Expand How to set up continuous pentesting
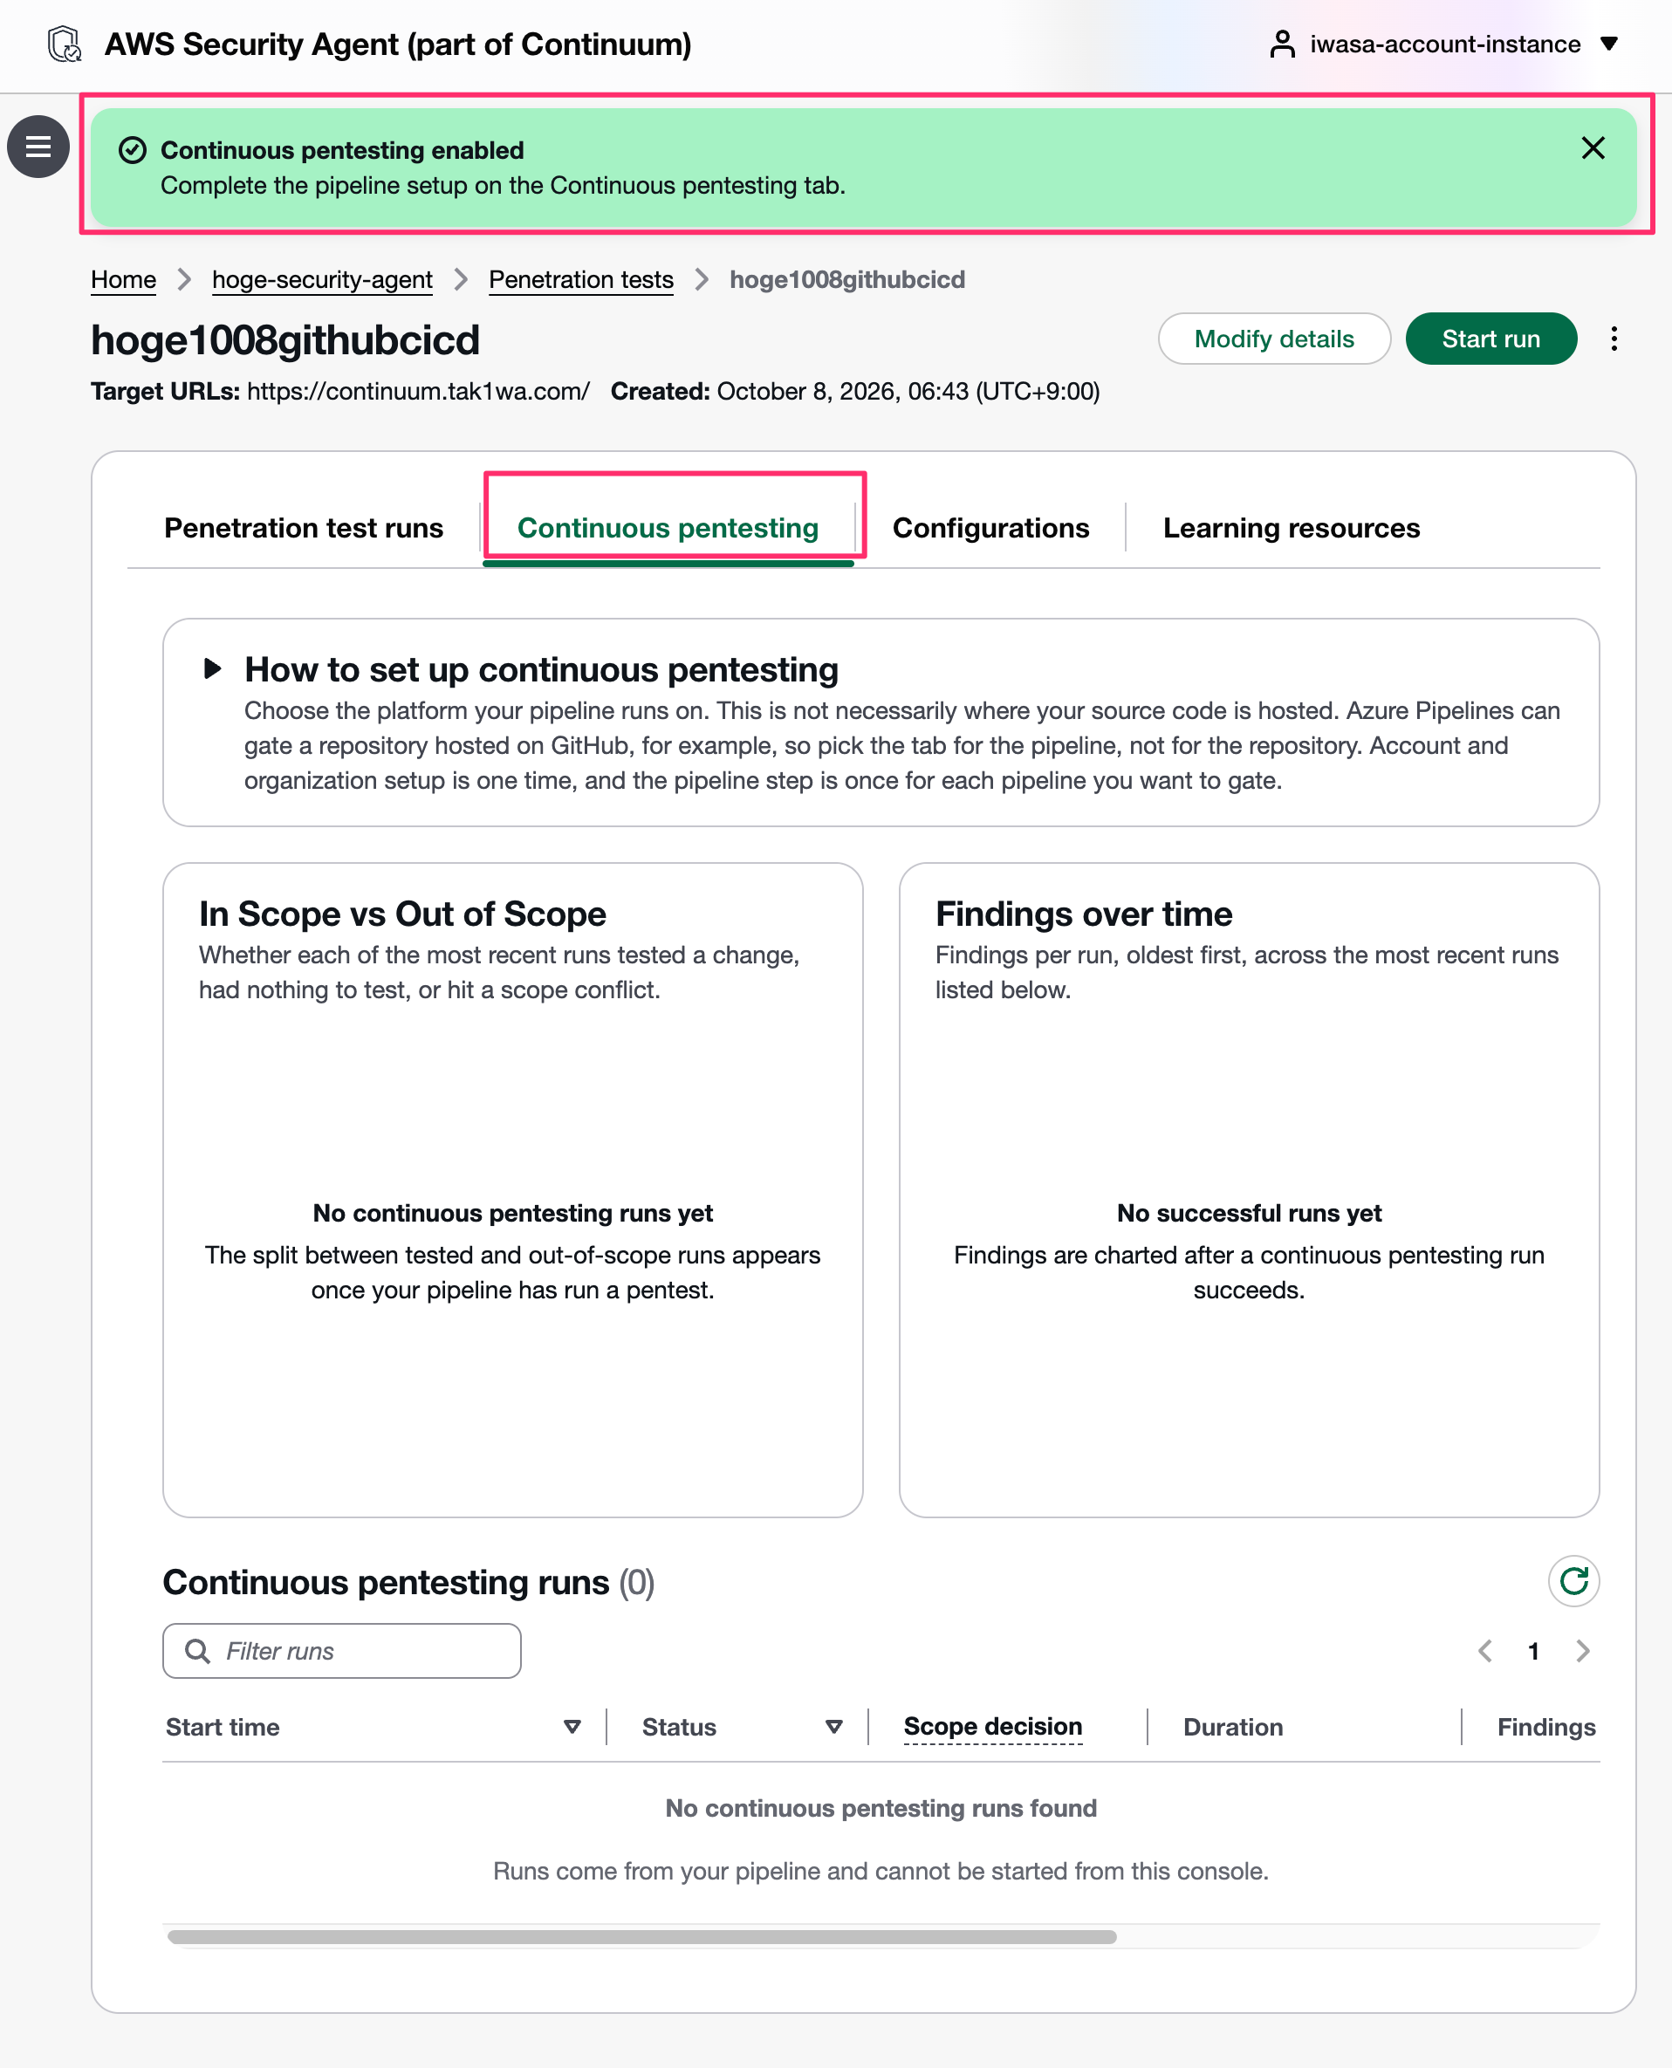Image resolution: width=1672 pixels, height=2068 pixels. click(213, 668)
